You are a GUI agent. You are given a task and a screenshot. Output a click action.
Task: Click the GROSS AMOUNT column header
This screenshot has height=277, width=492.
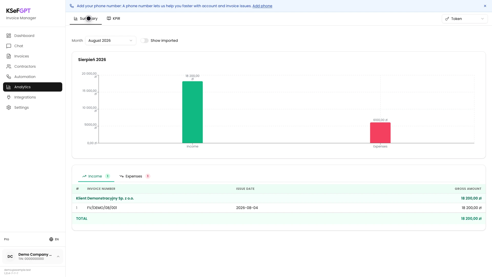click(x=468, y=189)
